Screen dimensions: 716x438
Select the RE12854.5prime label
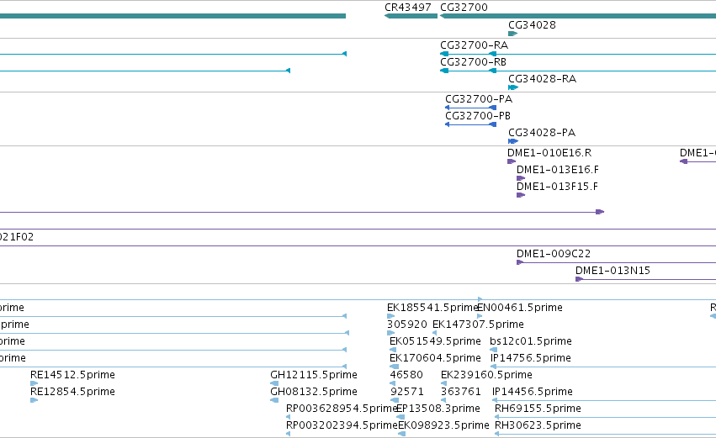point(72,392)
